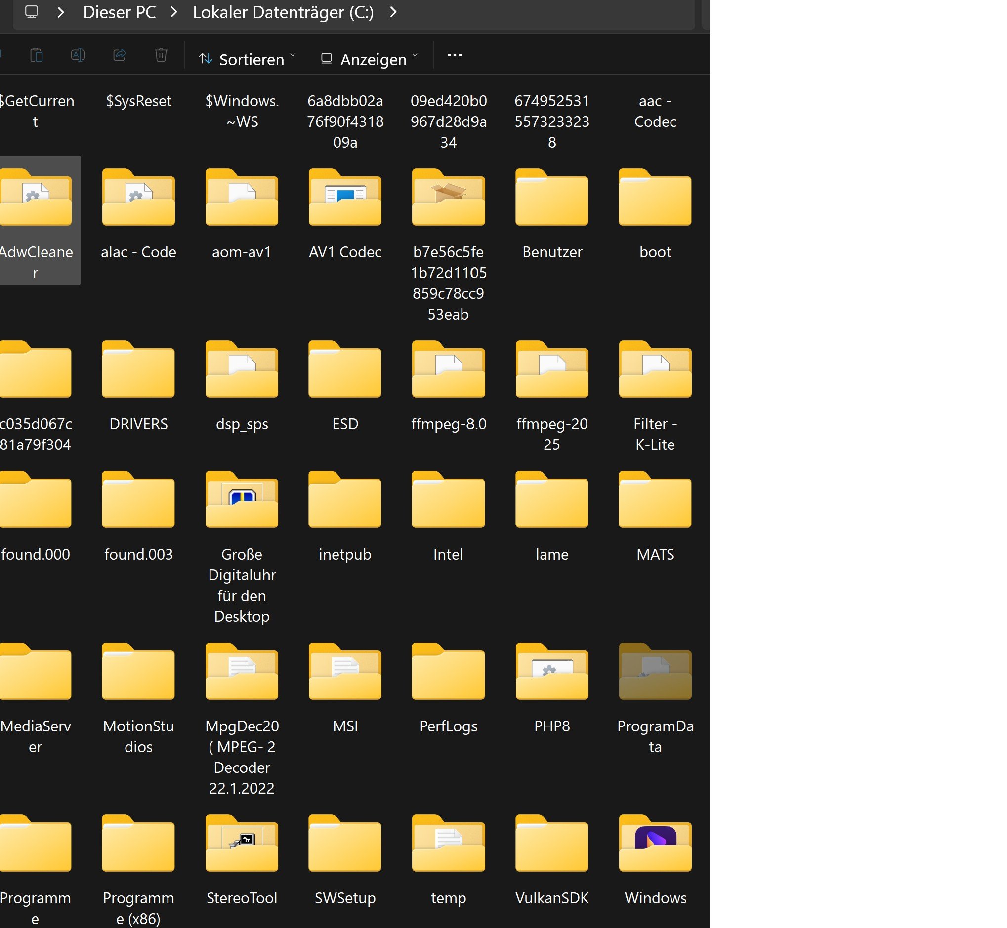Select the AV1 Codec folder

345,214
